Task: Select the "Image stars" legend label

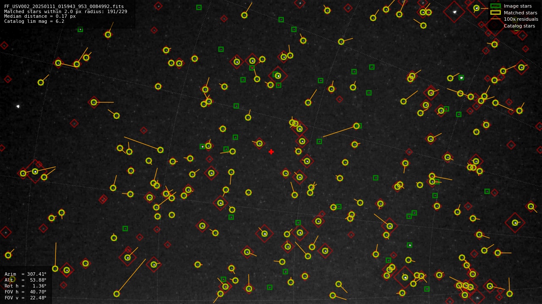Action: click(517, 6)
